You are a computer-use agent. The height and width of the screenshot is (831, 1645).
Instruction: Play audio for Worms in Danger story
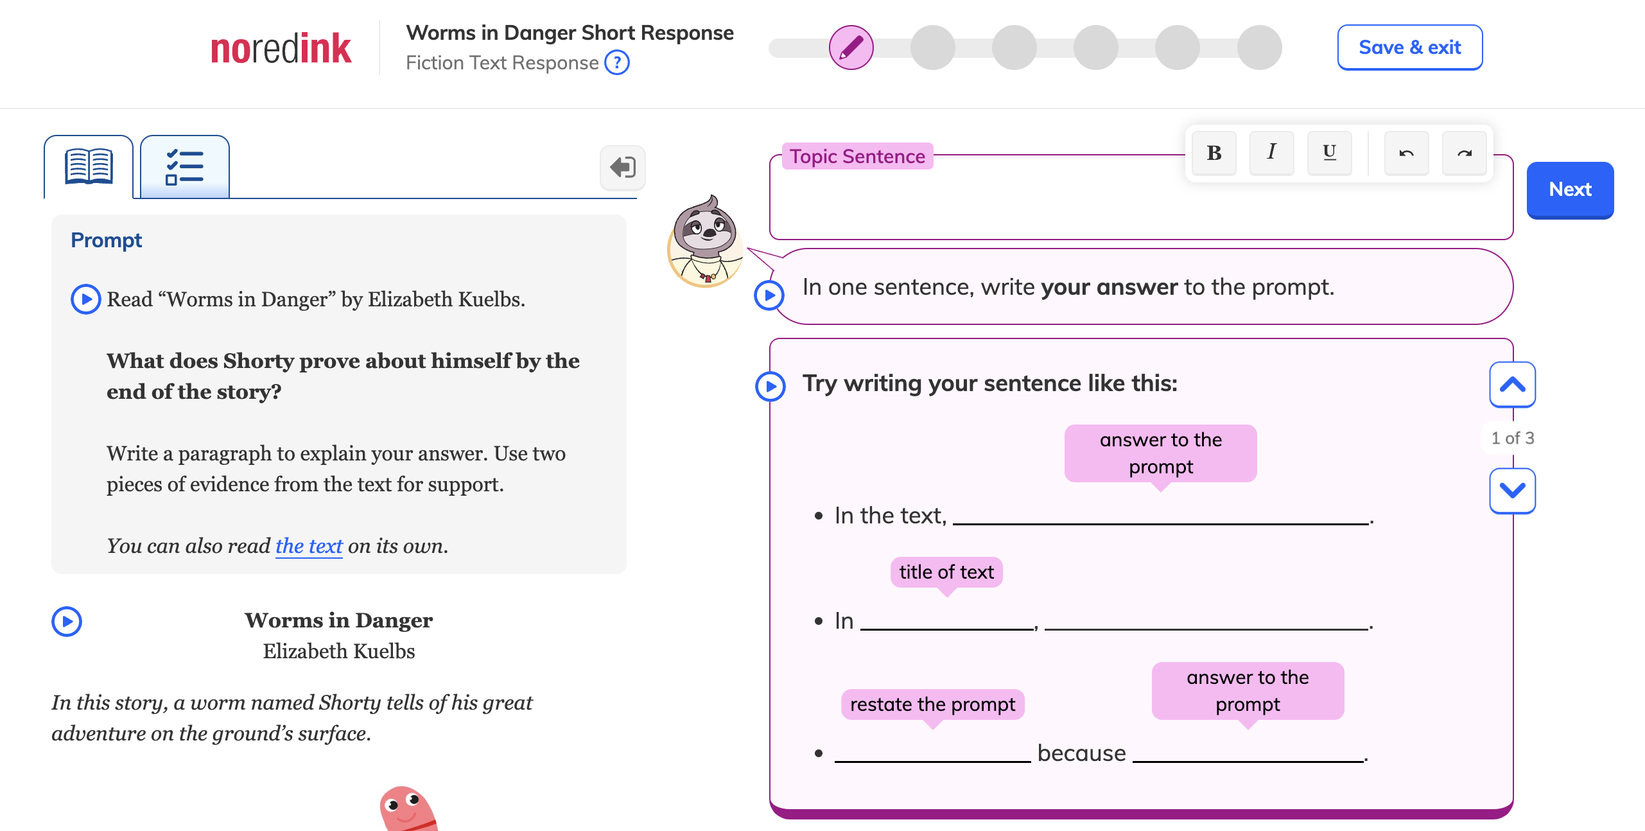pyautogui.click(x=67, y=622)
